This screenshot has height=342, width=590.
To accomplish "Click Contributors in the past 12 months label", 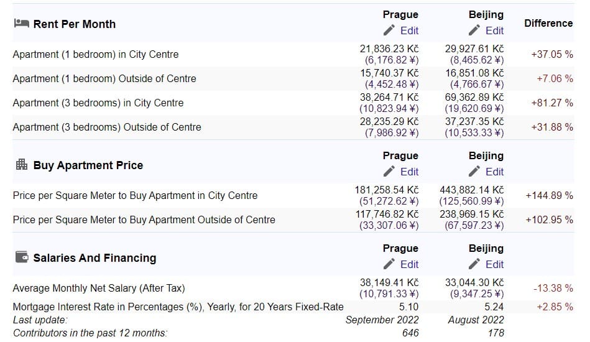I will click(90, 333).
